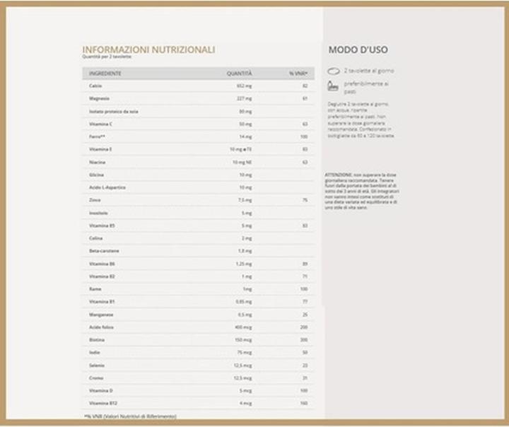Screen dimensions: 509x427
Task: Click the '2 tavolette al giorno' text
Action: click(368, 71)
